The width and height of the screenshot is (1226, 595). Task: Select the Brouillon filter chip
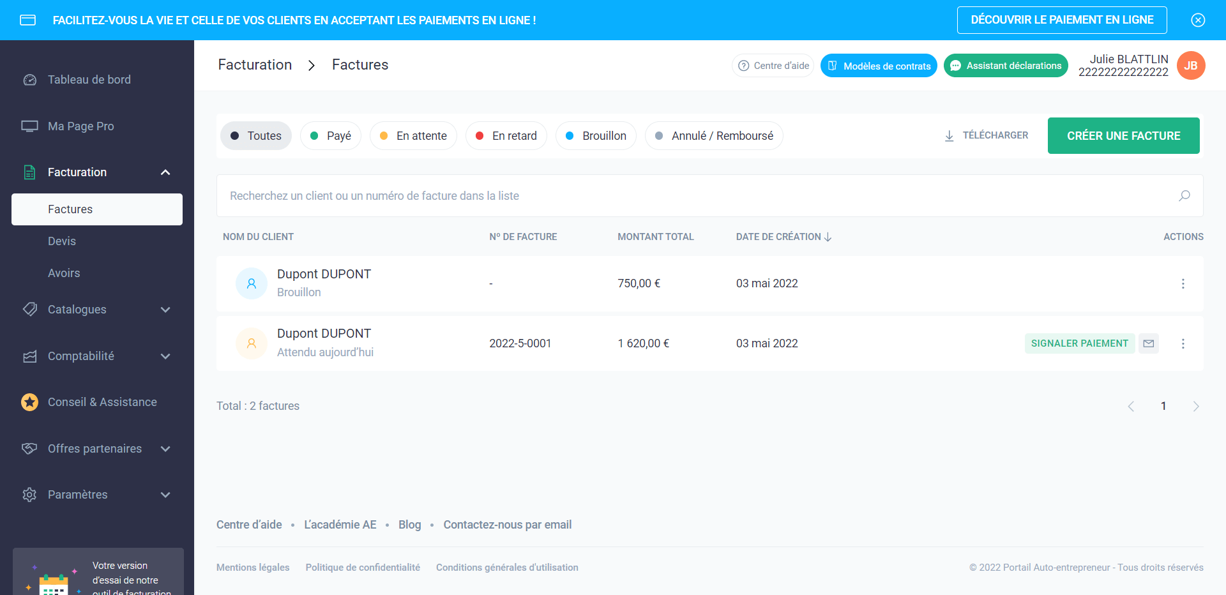point(596,136)
